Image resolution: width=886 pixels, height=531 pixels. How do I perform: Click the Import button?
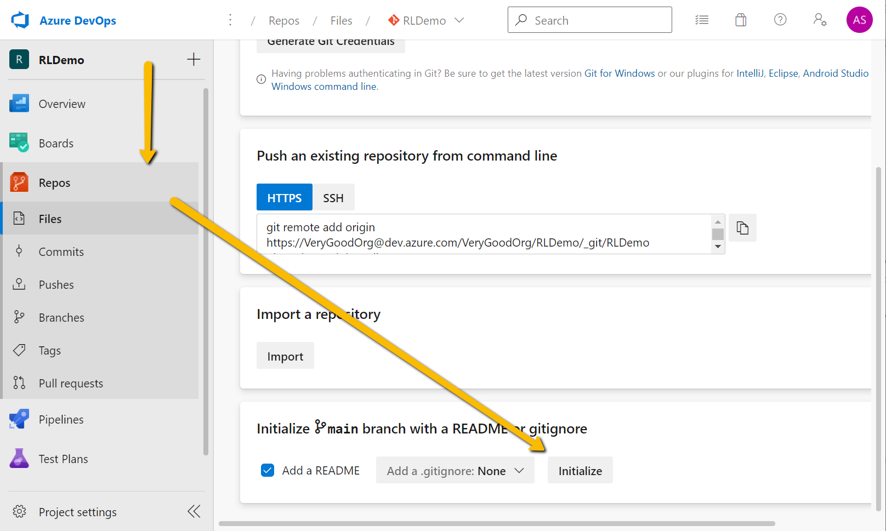285,356
